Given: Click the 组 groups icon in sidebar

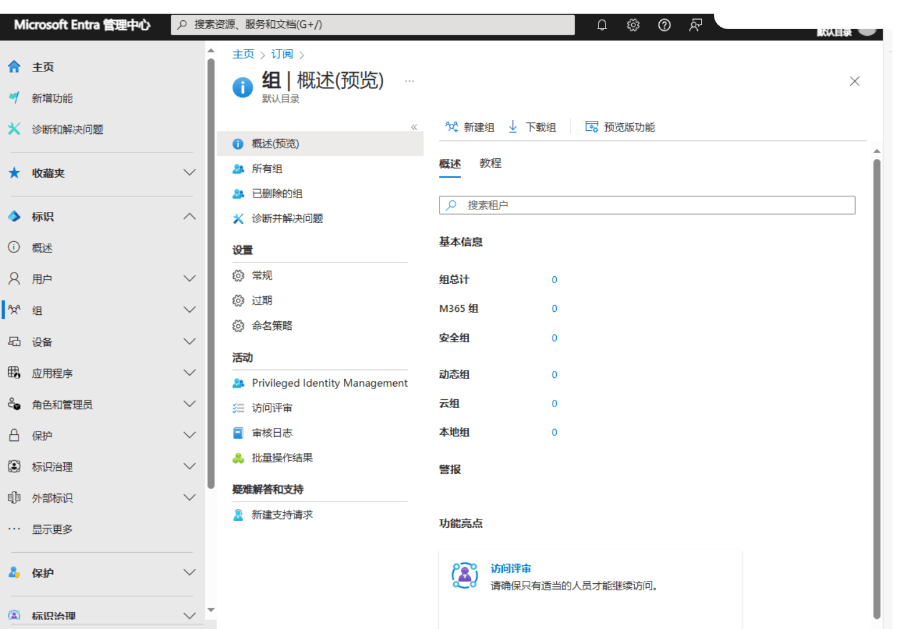Looking at the screenshot, I should (14, 310).
